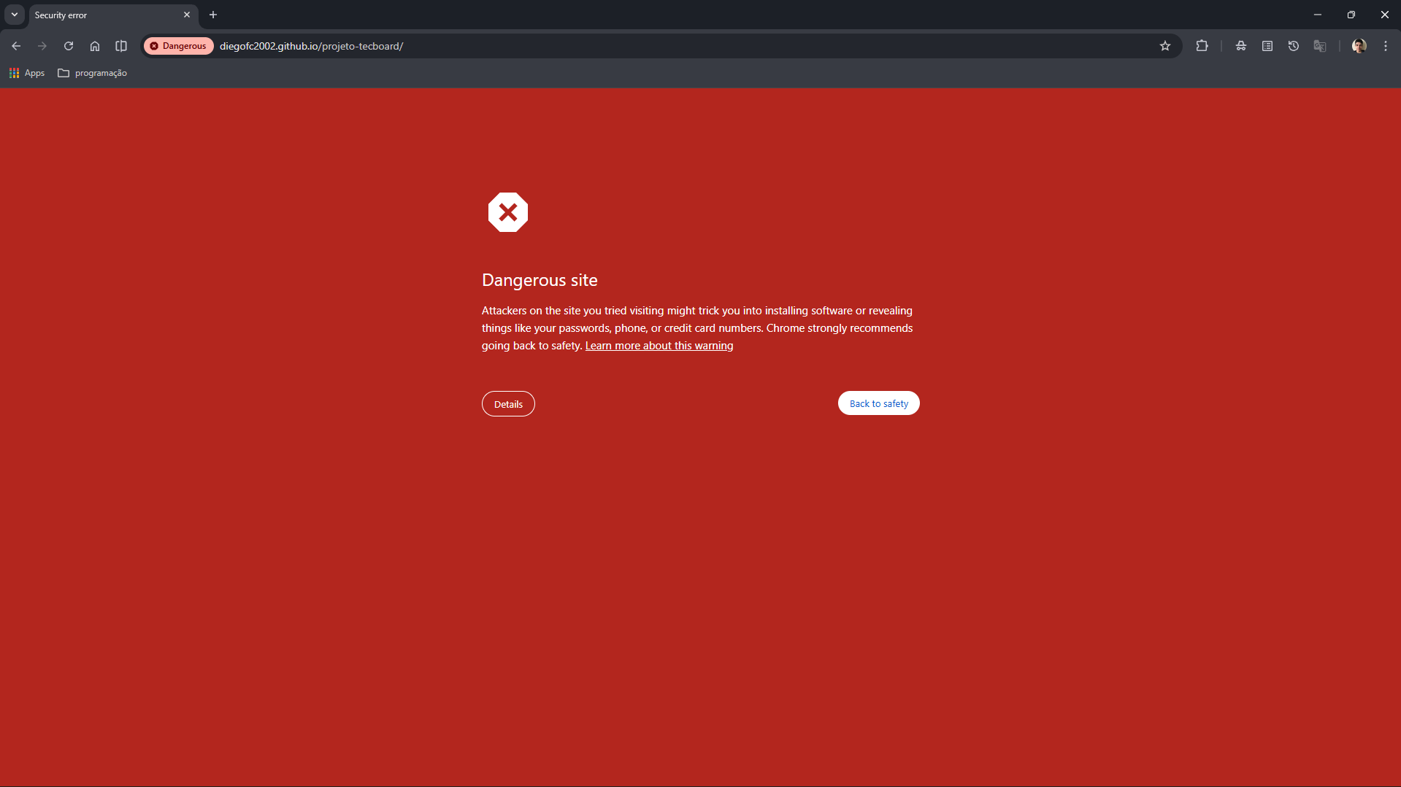Open the Apps bookmark shortcut

27,73
